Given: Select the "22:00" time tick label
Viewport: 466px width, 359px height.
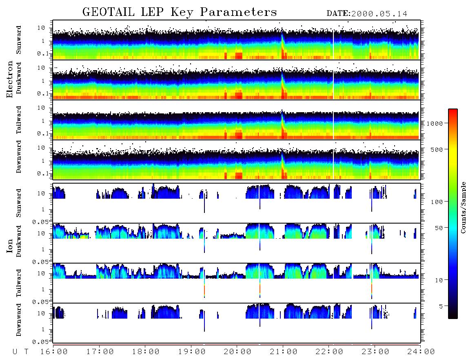Looking at the screenshot, I should coord(329,352).
